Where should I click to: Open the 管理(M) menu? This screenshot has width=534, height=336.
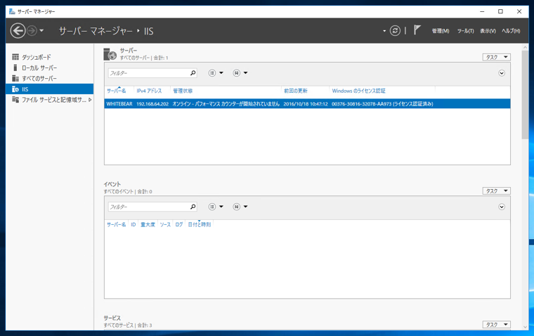441,31
